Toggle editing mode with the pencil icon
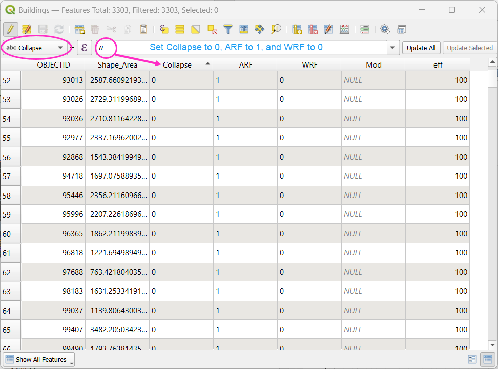The width and height of the screenshot is (498, 369). pos(10,29)
